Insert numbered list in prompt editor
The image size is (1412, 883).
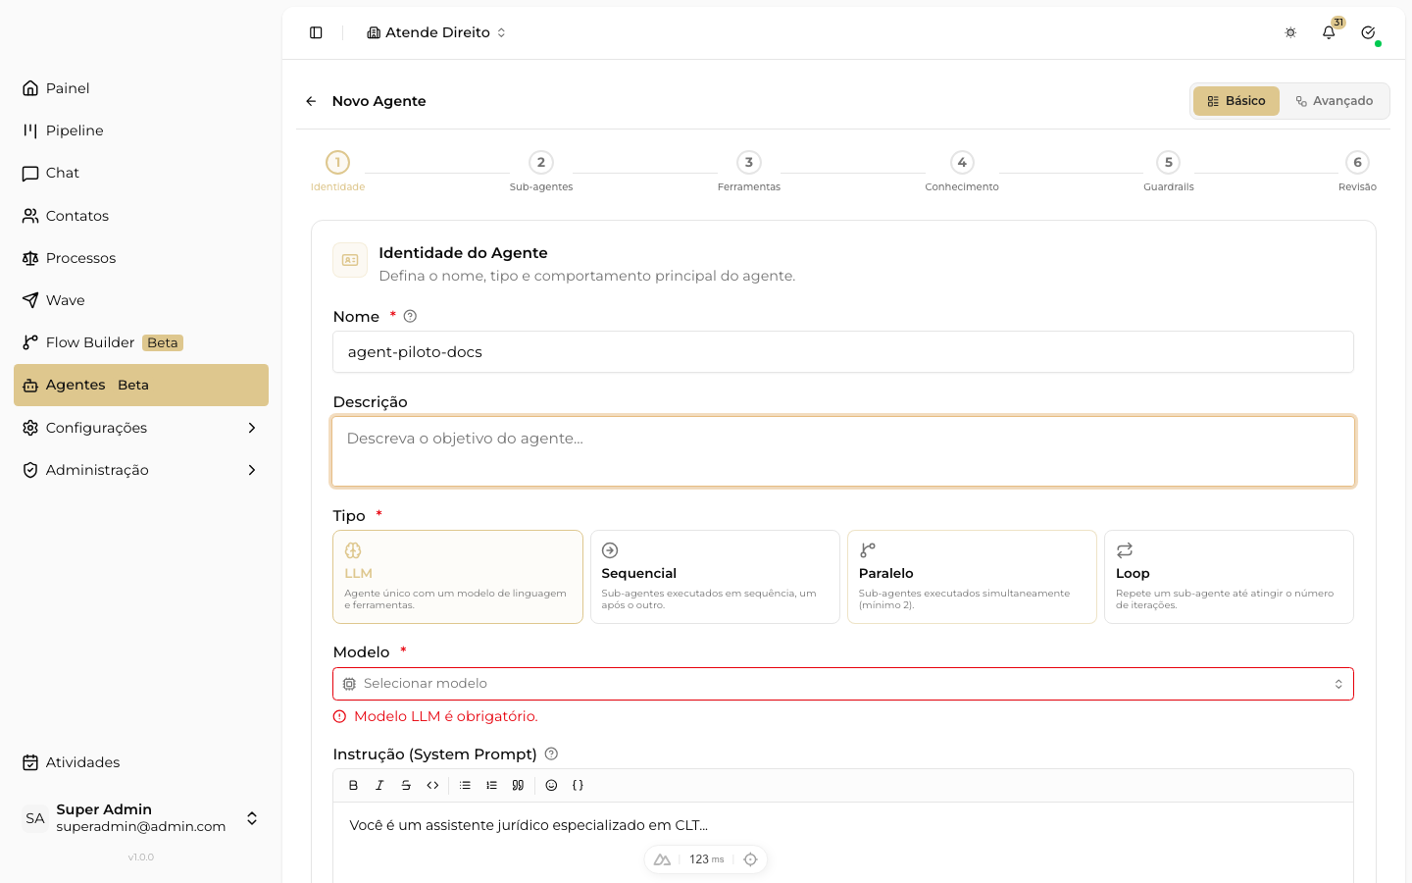[x=491, y=785]
